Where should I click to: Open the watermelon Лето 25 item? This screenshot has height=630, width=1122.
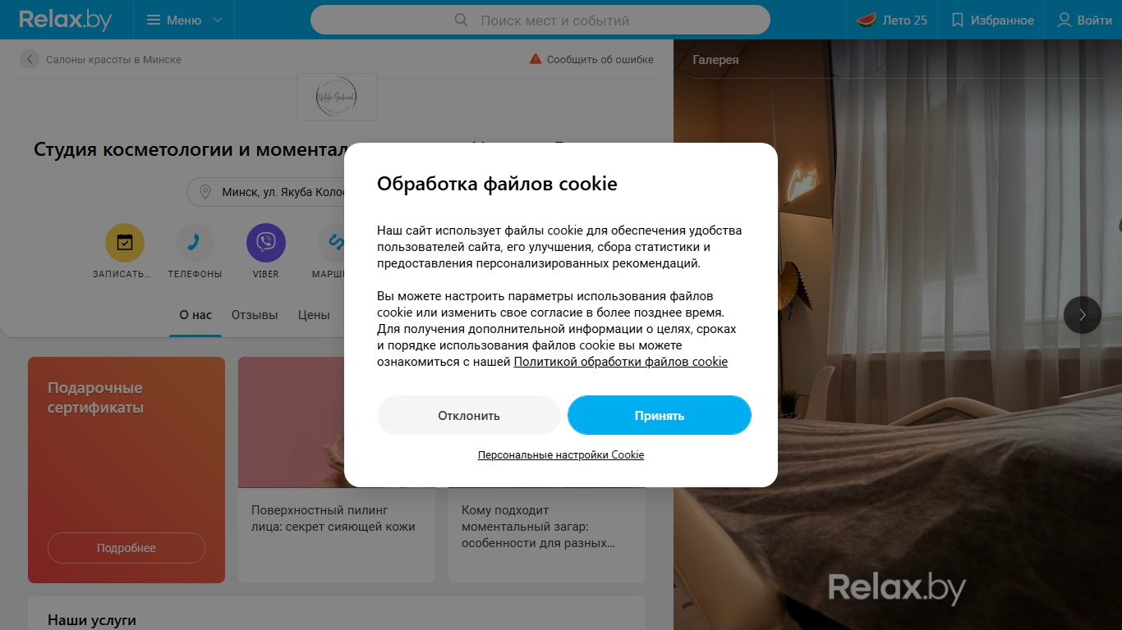pyautogui.click(x=892, y=20)
